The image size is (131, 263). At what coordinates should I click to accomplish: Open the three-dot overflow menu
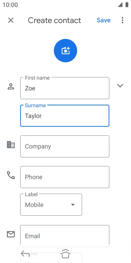pyautogui.click(x=123, y=20)
